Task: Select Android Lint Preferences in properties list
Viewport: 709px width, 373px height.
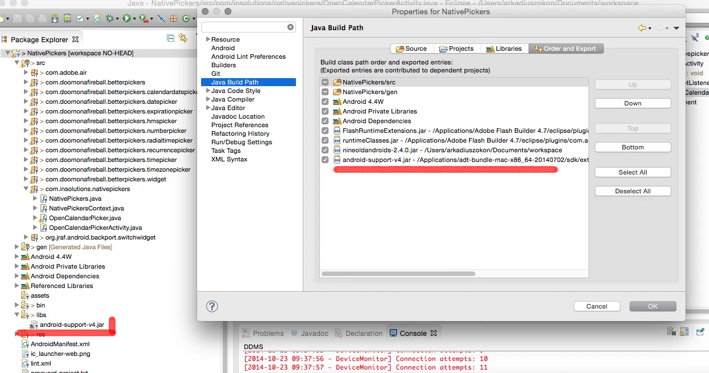Action: point(249,56)
